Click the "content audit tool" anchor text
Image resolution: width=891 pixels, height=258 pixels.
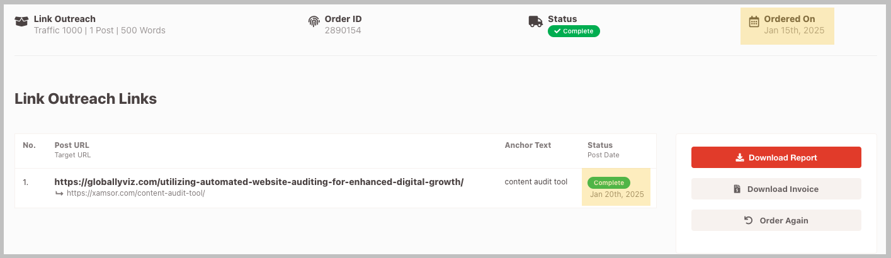click(536, 182)
